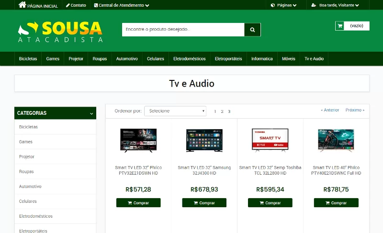The width and height of the screenshot is (383, 233).
Task: Select Automotivo in the Categorias sidebar
Action: coord(55,187)
